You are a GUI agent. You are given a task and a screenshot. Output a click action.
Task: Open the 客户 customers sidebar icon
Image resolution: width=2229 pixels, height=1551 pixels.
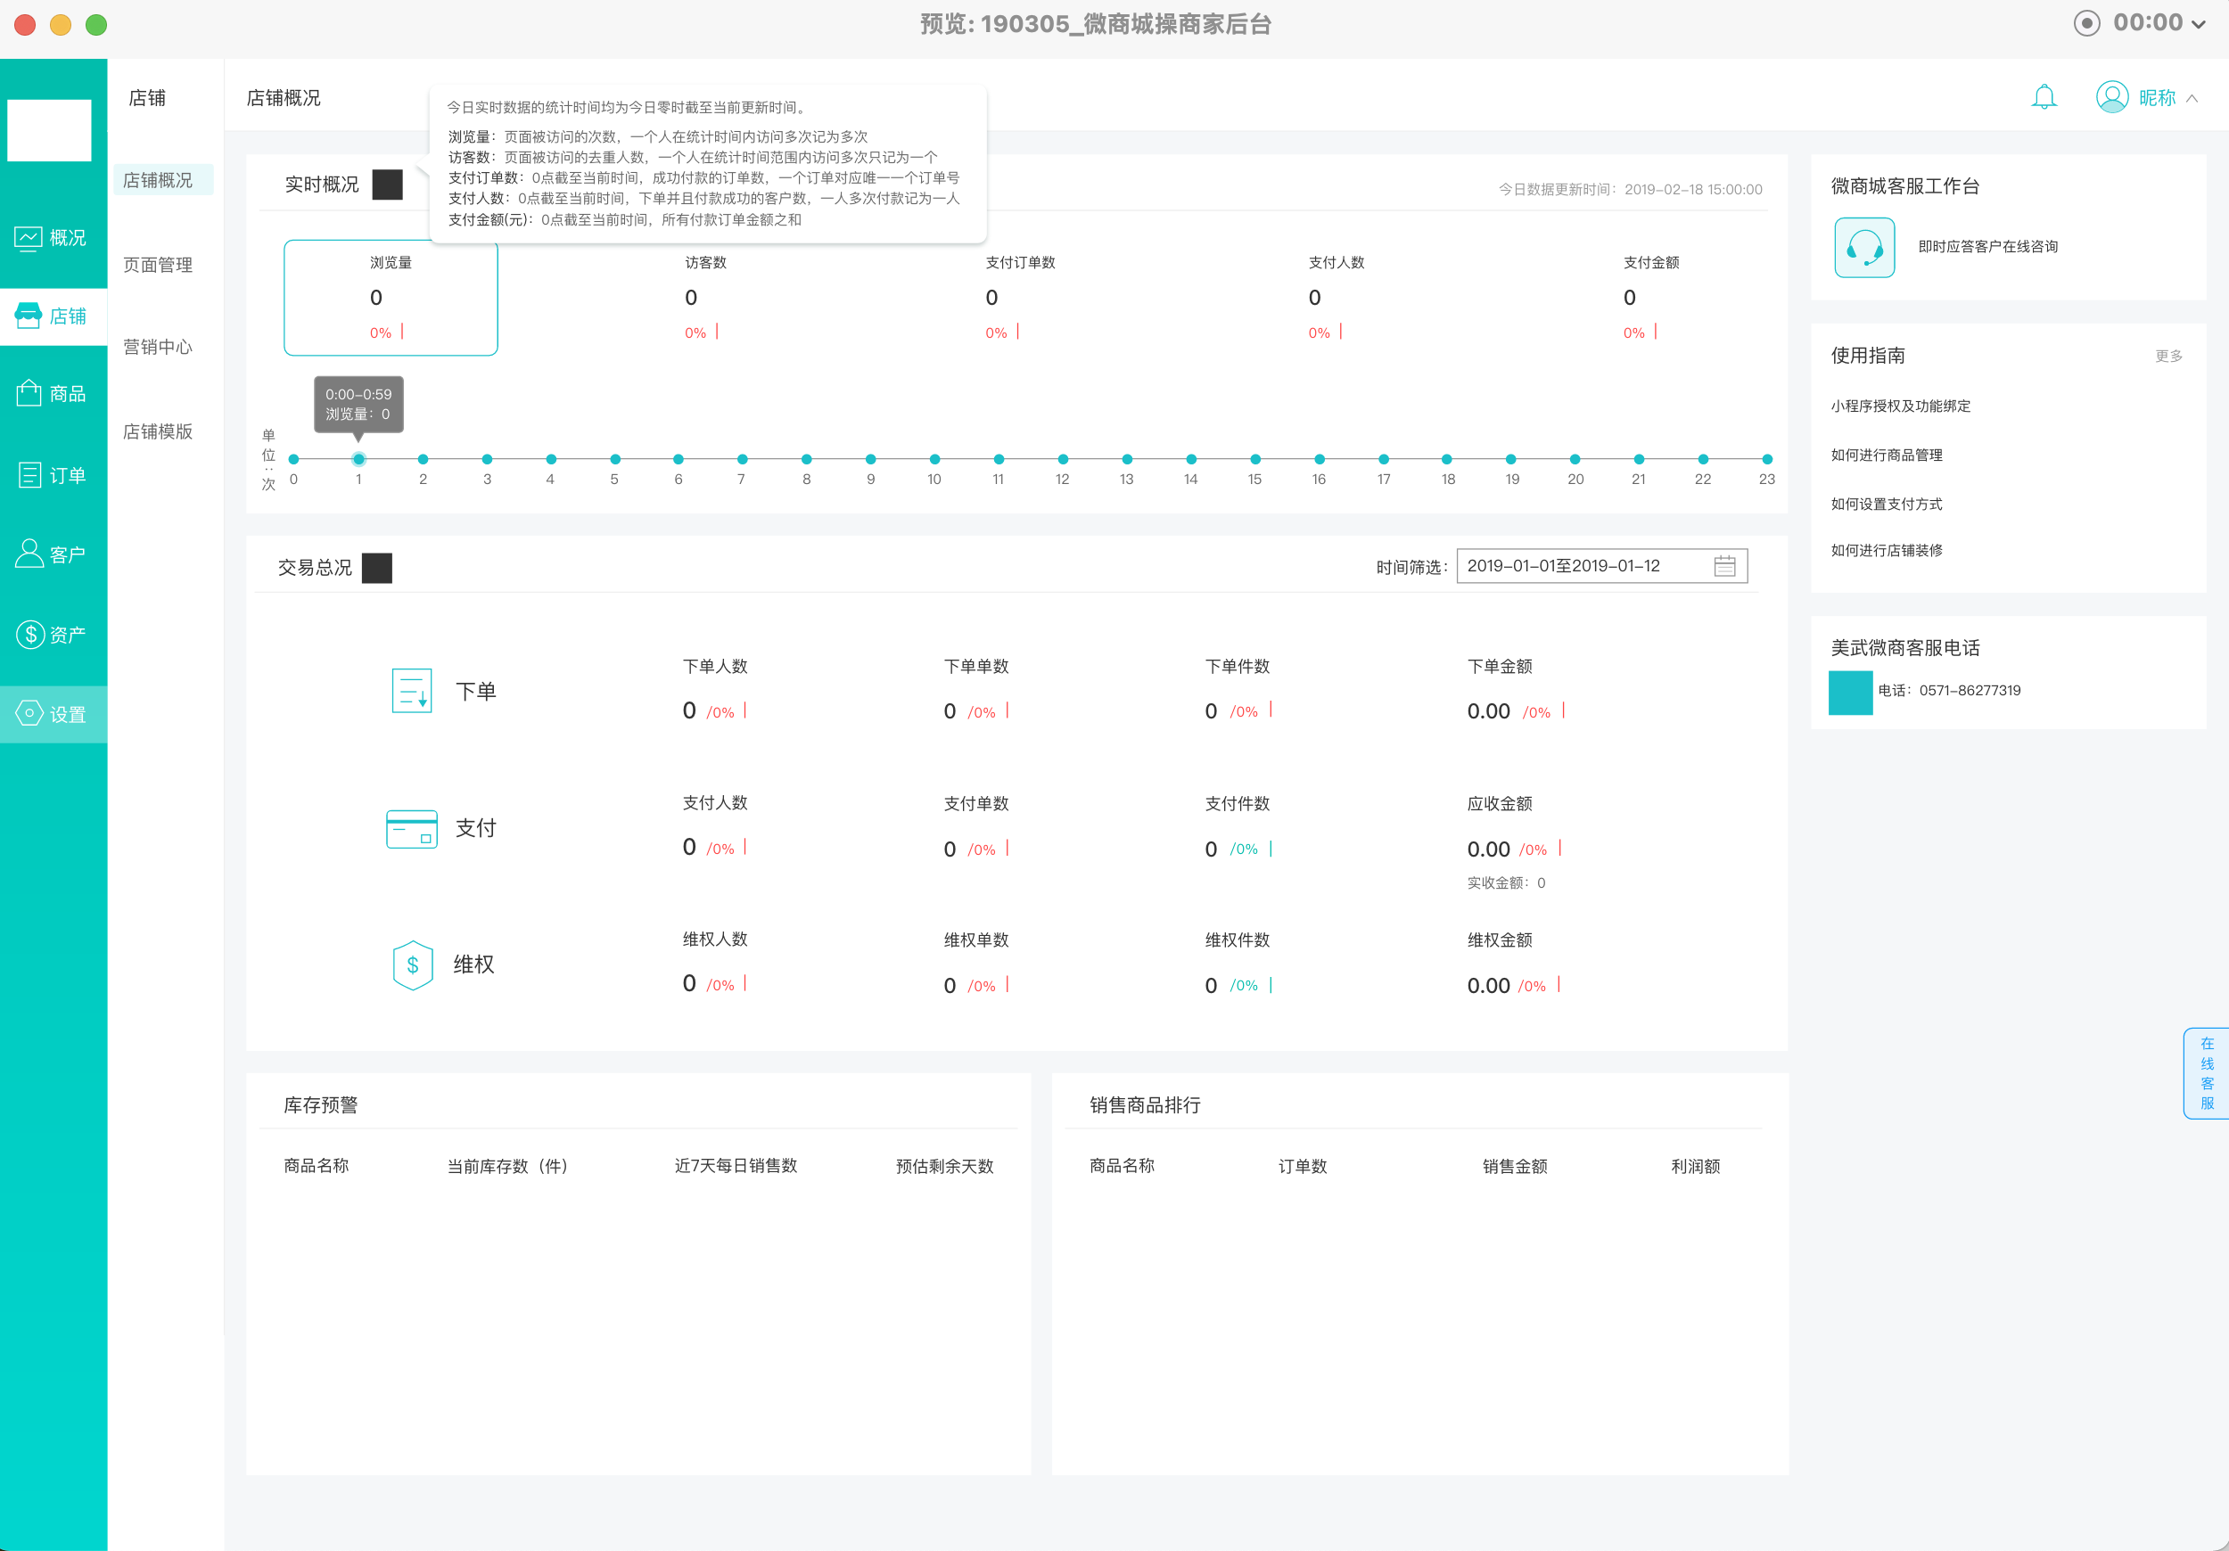29,554
